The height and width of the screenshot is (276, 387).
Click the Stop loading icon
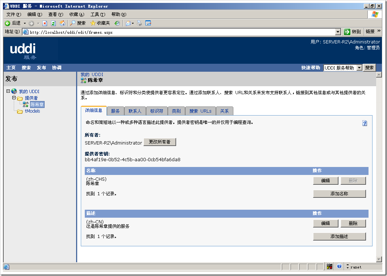pos(45,24)
